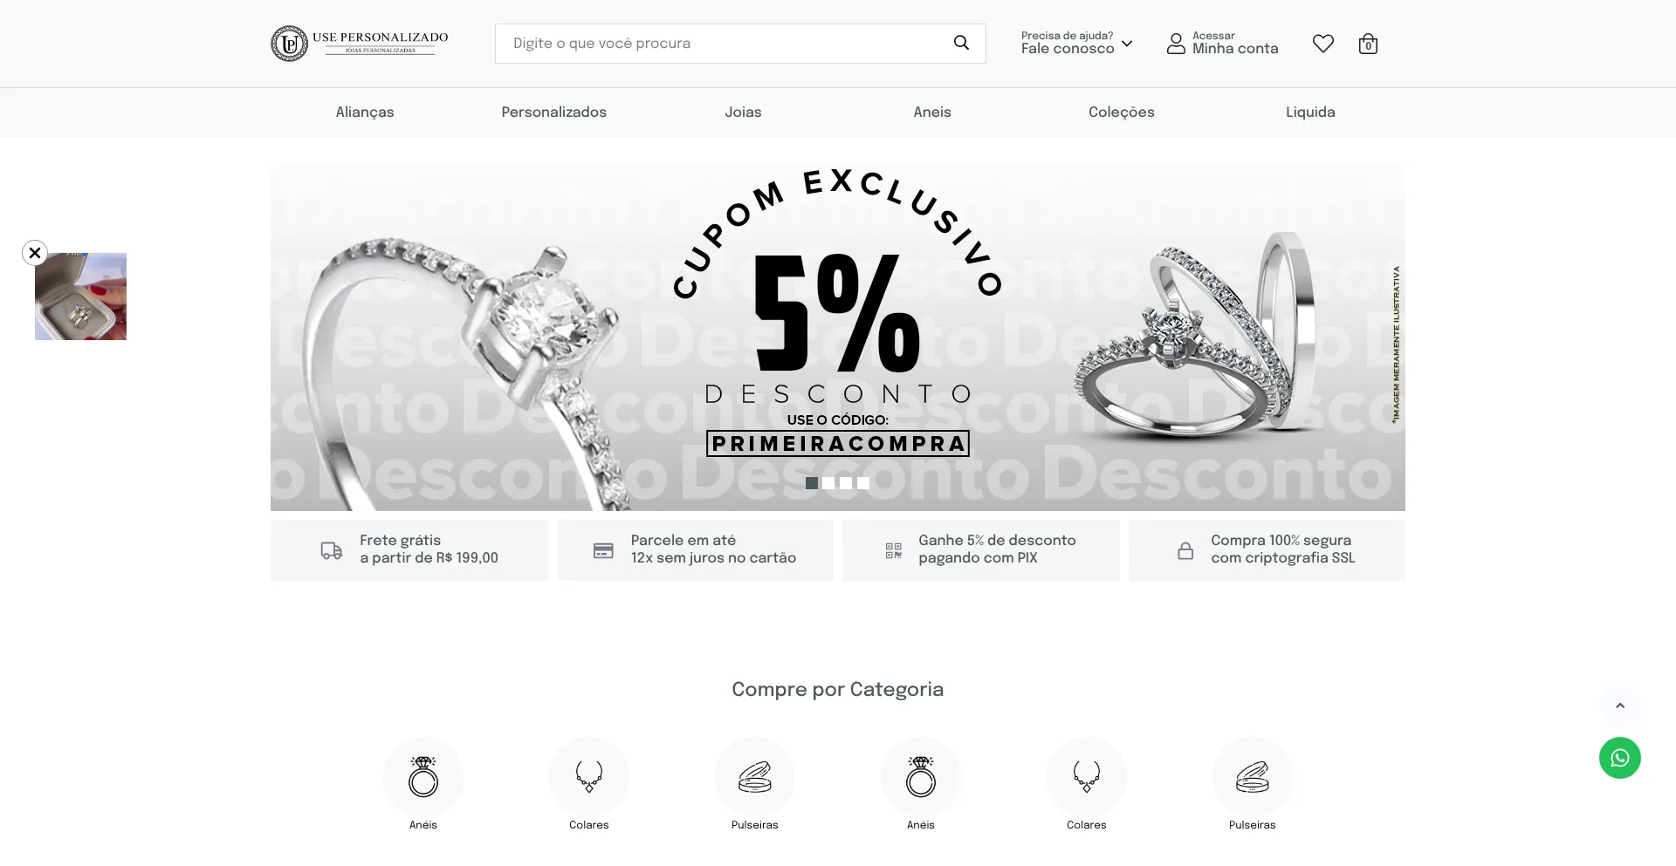Expand the Fale conosco help dropdown
This screenshot has height=866, width=1676.
(x=1077, y=43)
